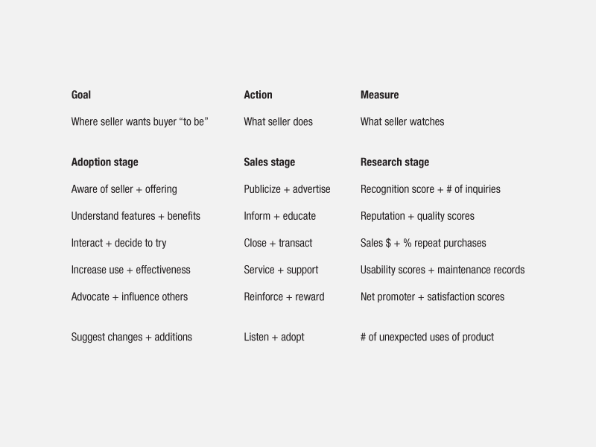Click '# of unexpected uses of product'
Image resolution: width=596 pixels, height=447 pixels.
427,337
